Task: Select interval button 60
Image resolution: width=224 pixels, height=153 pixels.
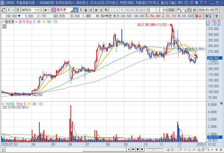Action: coord(142,10)
